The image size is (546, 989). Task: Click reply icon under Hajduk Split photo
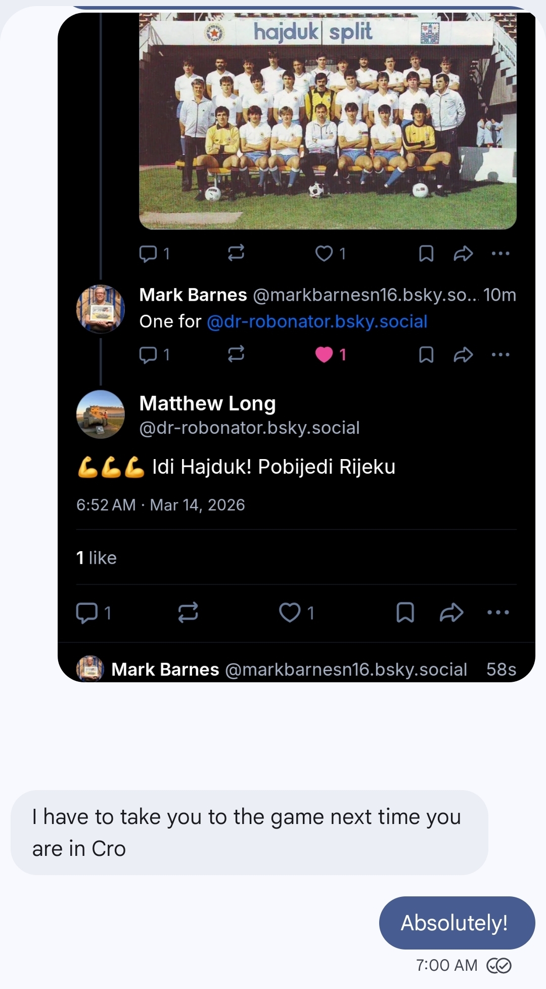point(148,253)
